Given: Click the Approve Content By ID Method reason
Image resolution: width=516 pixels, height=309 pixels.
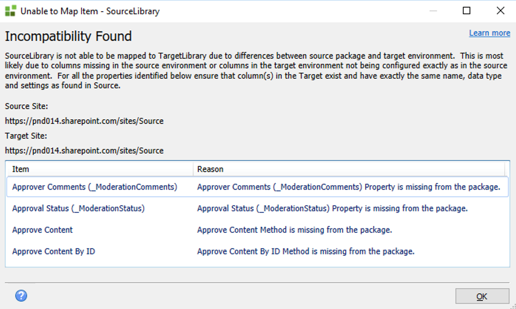Looking at the screenshot, I should (x=306, y=251).
